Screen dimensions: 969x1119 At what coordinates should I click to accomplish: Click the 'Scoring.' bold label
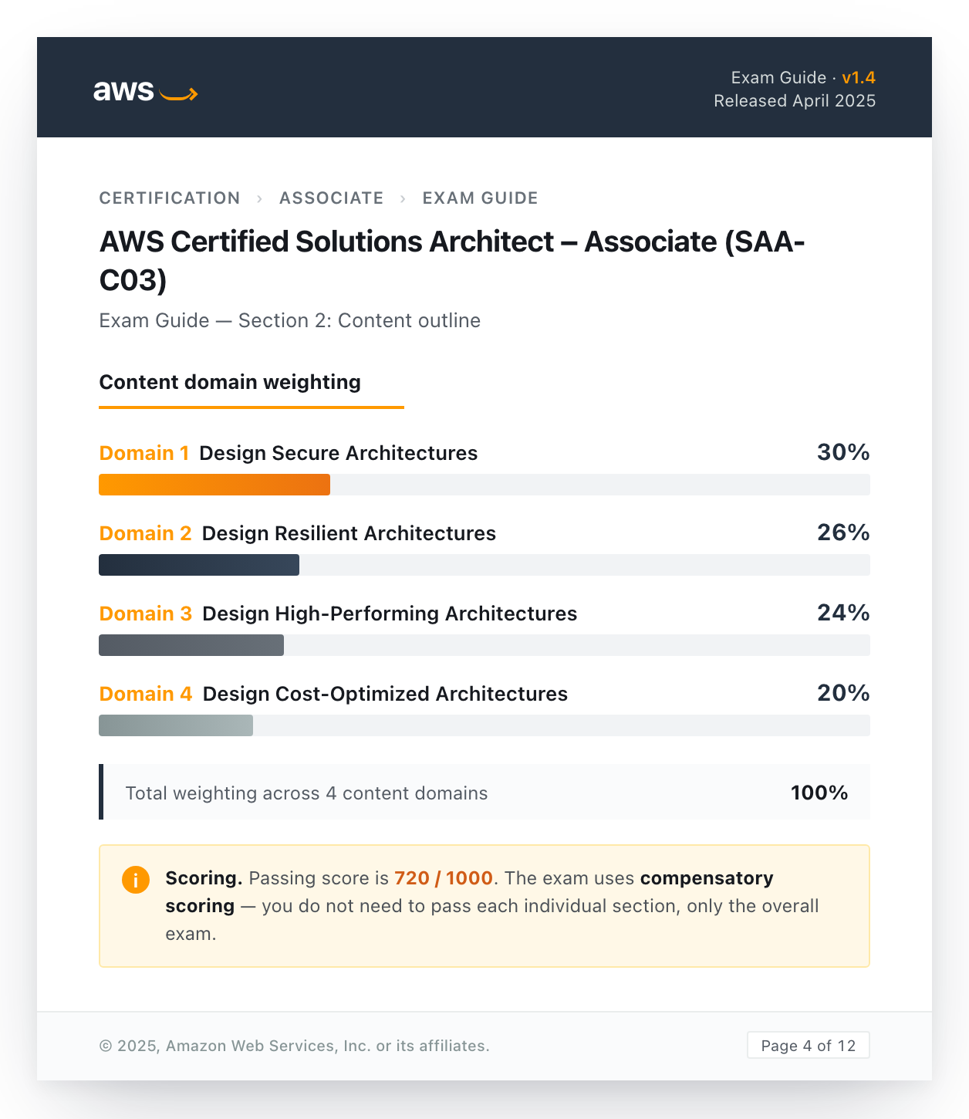(204, 878)
